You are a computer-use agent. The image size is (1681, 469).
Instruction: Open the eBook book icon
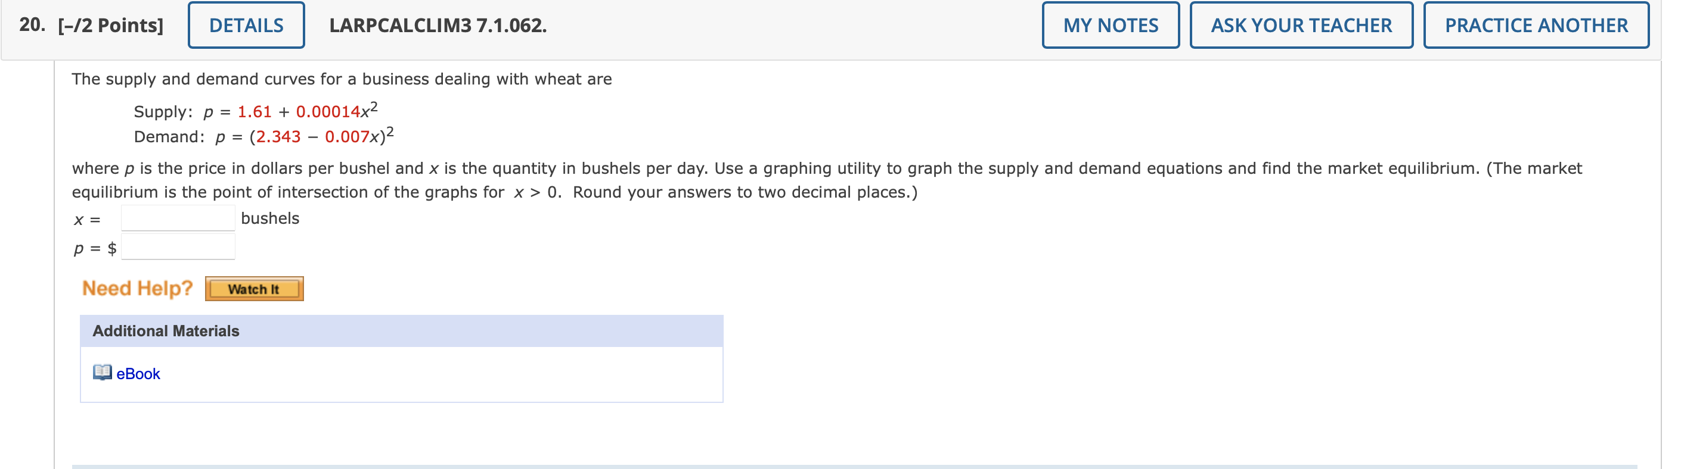click(103, 373)
